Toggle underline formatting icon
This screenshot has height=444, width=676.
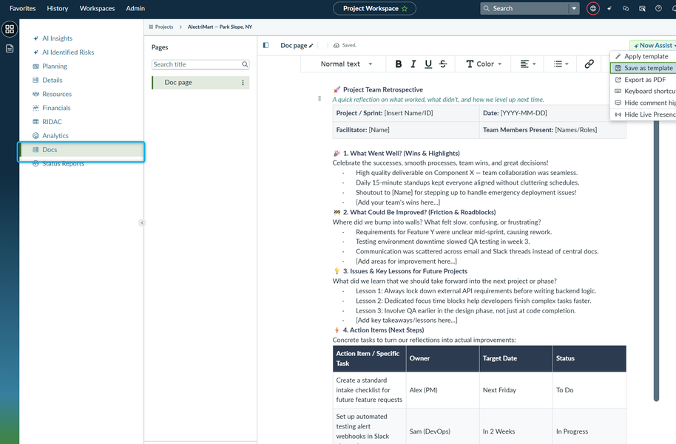pos(428,64)
